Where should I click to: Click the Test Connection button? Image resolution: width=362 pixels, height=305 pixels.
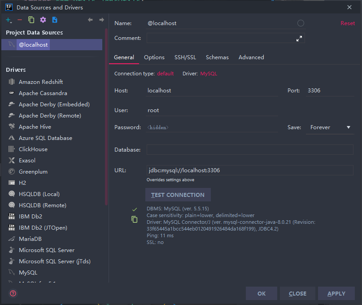point(178,195)
